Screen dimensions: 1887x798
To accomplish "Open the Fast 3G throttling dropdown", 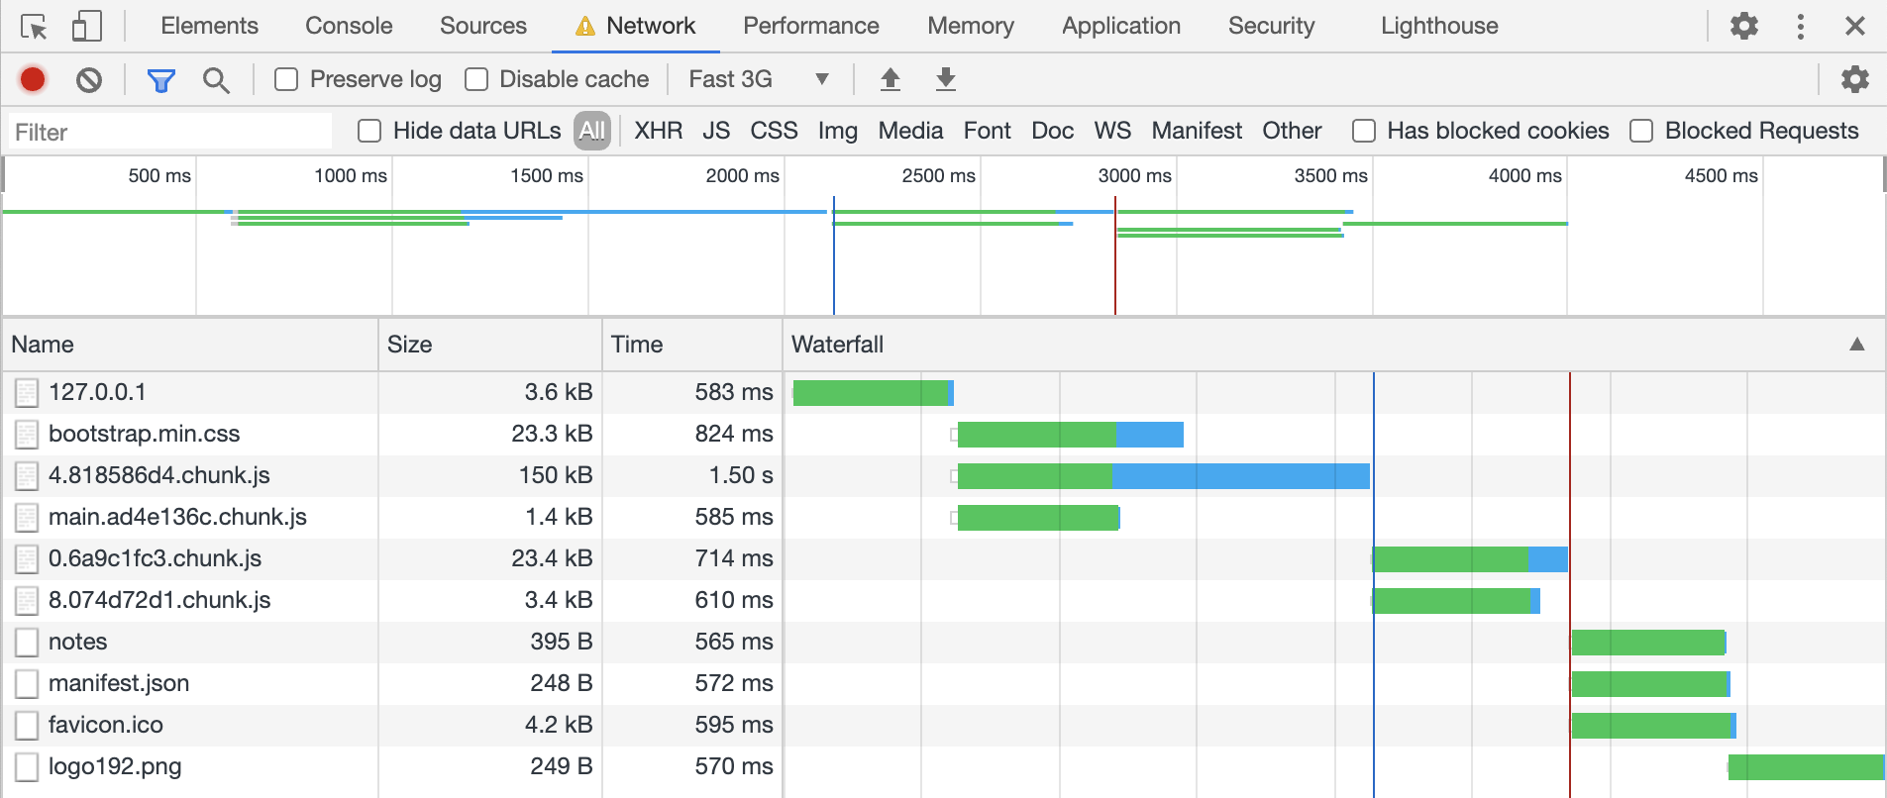I will [x=759, y=79].
